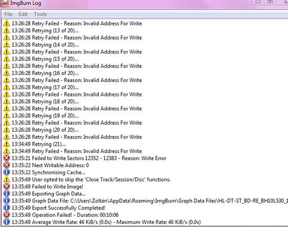Select 'Failed to Write Image!' log line

click(47, 187)
